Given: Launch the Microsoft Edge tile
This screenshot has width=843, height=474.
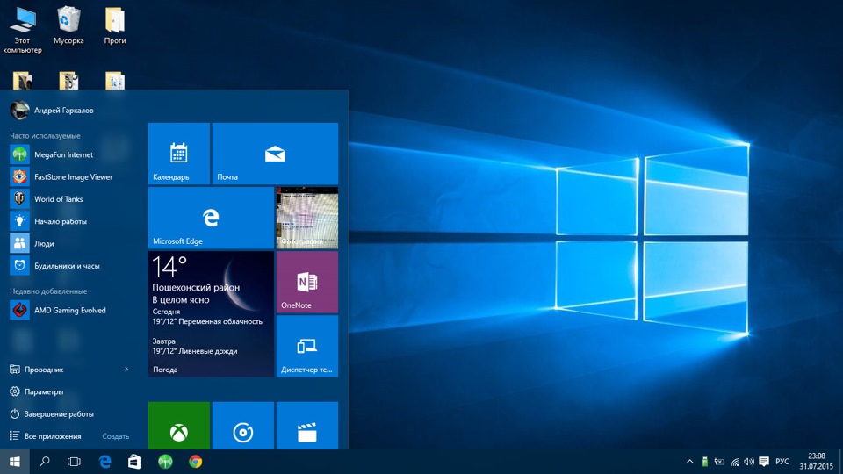Looking at the screenshot, I should 211,218.
